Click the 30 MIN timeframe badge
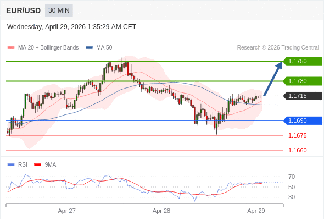The image size is (324, 220). click(59, 10)
